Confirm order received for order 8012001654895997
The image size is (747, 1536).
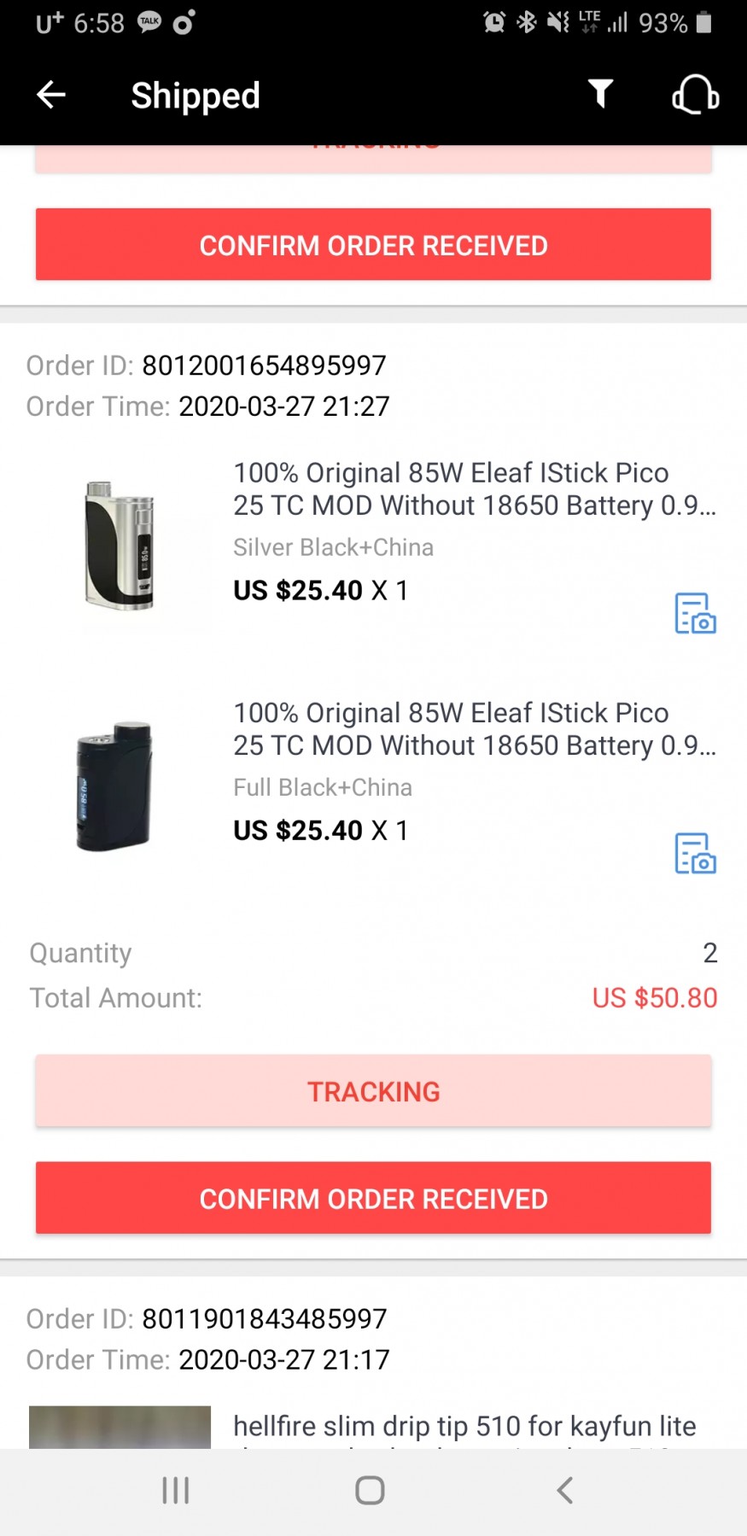tap(373, 1198)
